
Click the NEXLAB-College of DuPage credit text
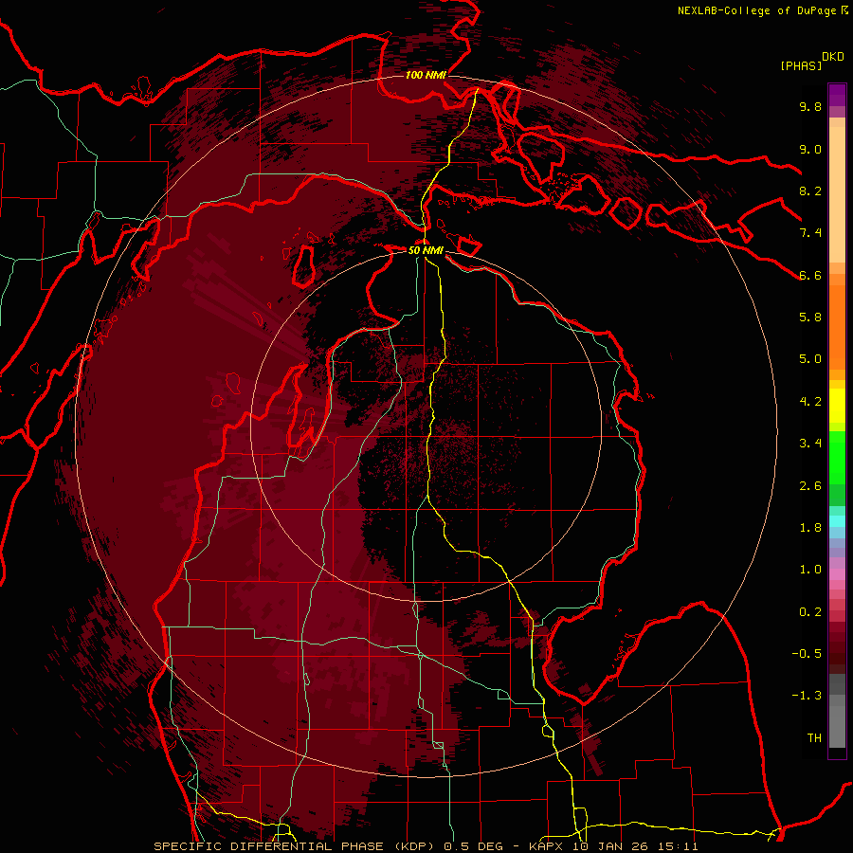(x=756, y=10)
